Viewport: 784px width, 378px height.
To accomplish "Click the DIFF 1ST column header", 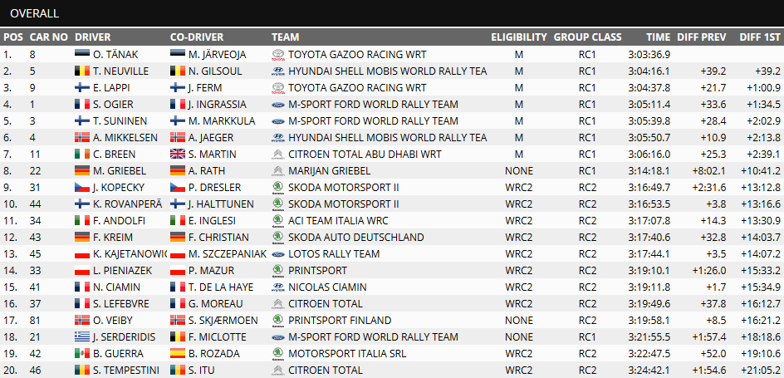I will (x=759, y=37).
